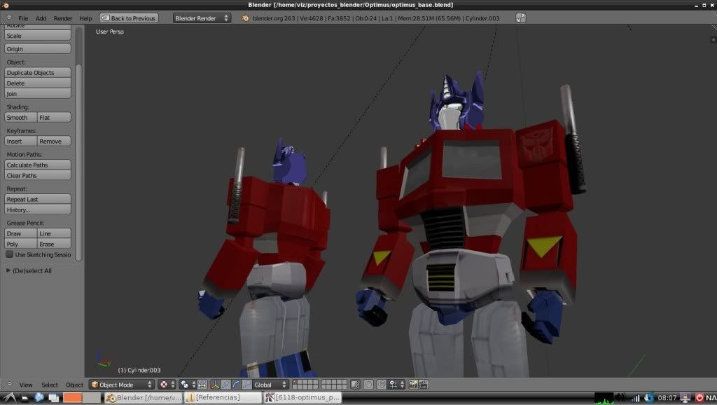
Task: Open the pivot point selector dropdown
Action: pos(188,385)
